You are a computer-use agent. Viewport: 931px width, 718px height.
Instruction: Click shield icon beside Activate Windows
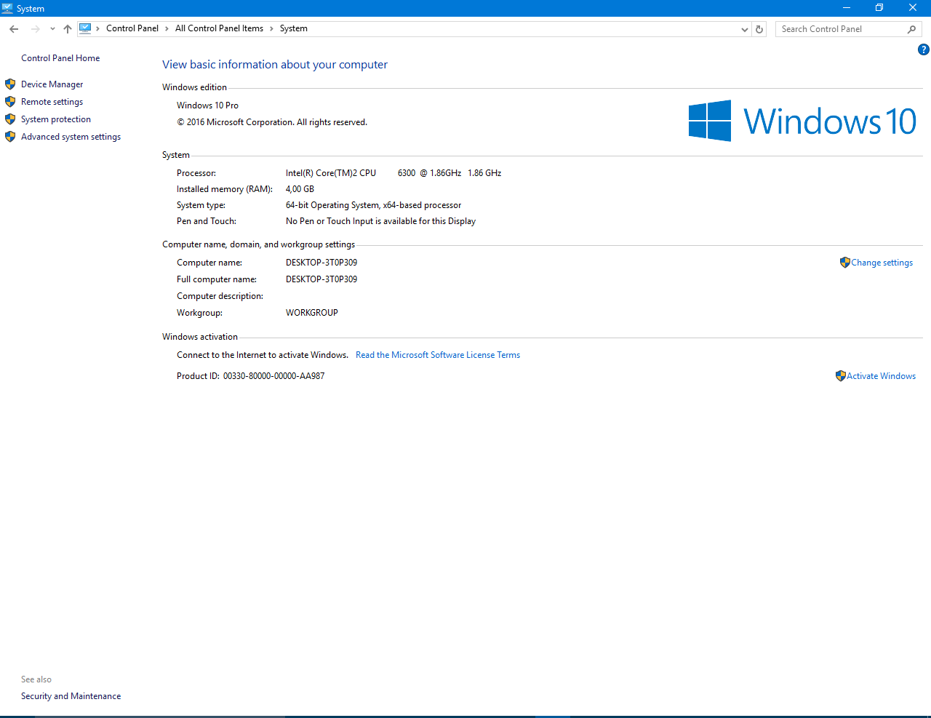(841, 376)
